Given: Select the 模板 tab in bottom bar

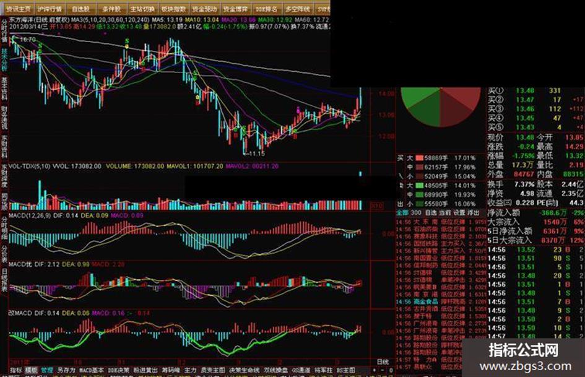Looking at the screenshot, I should [x=32, y=370].
